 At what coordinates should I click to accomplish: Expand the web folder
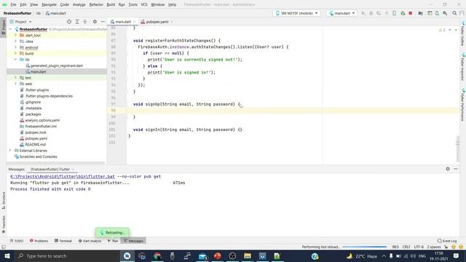[16, 84]
